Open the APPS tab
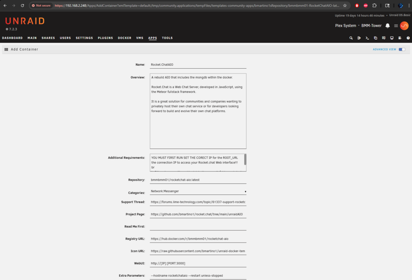The width and height of the screenshot is (412, 280). (152, 38)
